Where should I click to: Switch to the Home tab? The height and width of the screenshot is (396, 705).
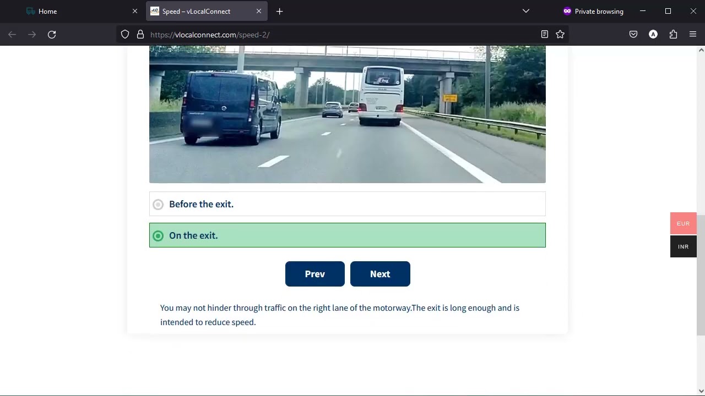[x=83, y=11]
